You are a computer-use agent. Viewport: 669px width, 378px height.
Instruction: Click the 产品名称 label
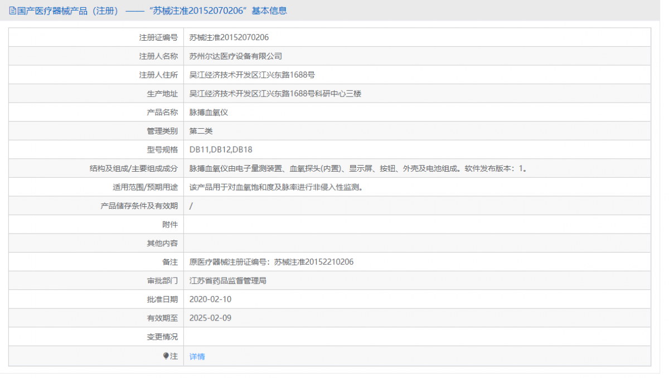tap(162, 112)
